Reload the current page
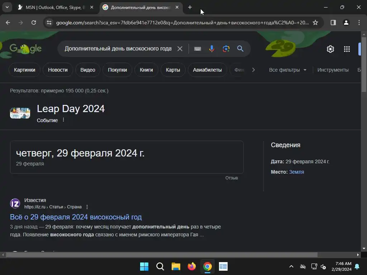This screenshot has height=275, width=367. coord(34,23)
